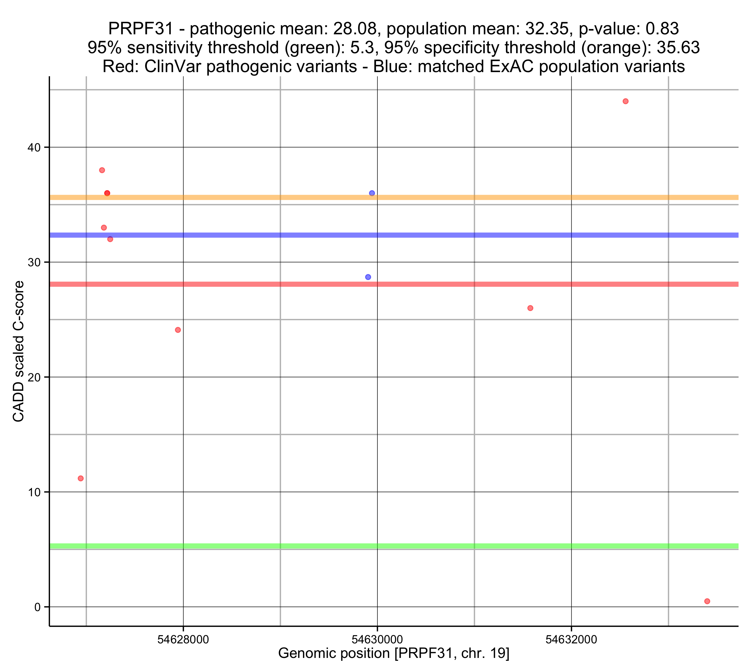This screenshot has width=756, height=671.
Task: Click the y-axis tick label 40
Action: point(34,148)
